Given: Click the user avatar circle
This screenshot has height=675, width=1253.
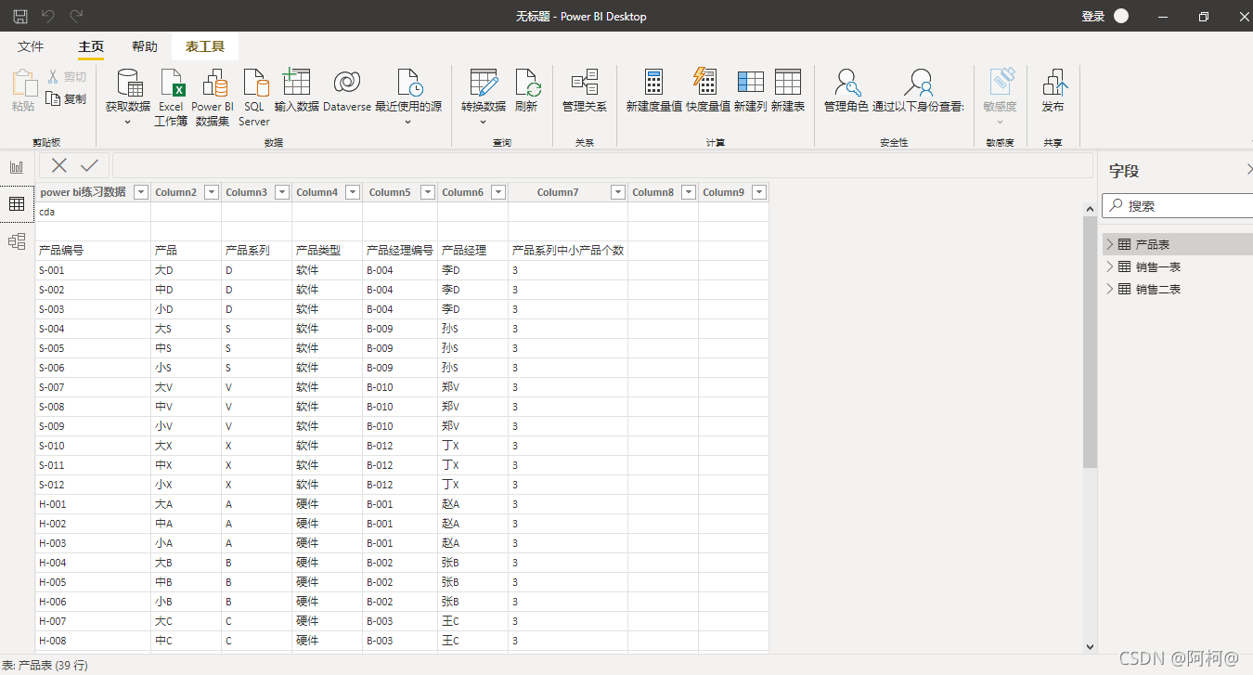Looking at the screenshot, I should pyautogui.click(x=1121, y=16).
